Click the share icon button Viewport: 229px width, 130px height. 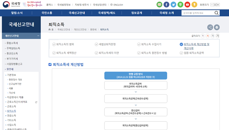click(x=210, y=27)
